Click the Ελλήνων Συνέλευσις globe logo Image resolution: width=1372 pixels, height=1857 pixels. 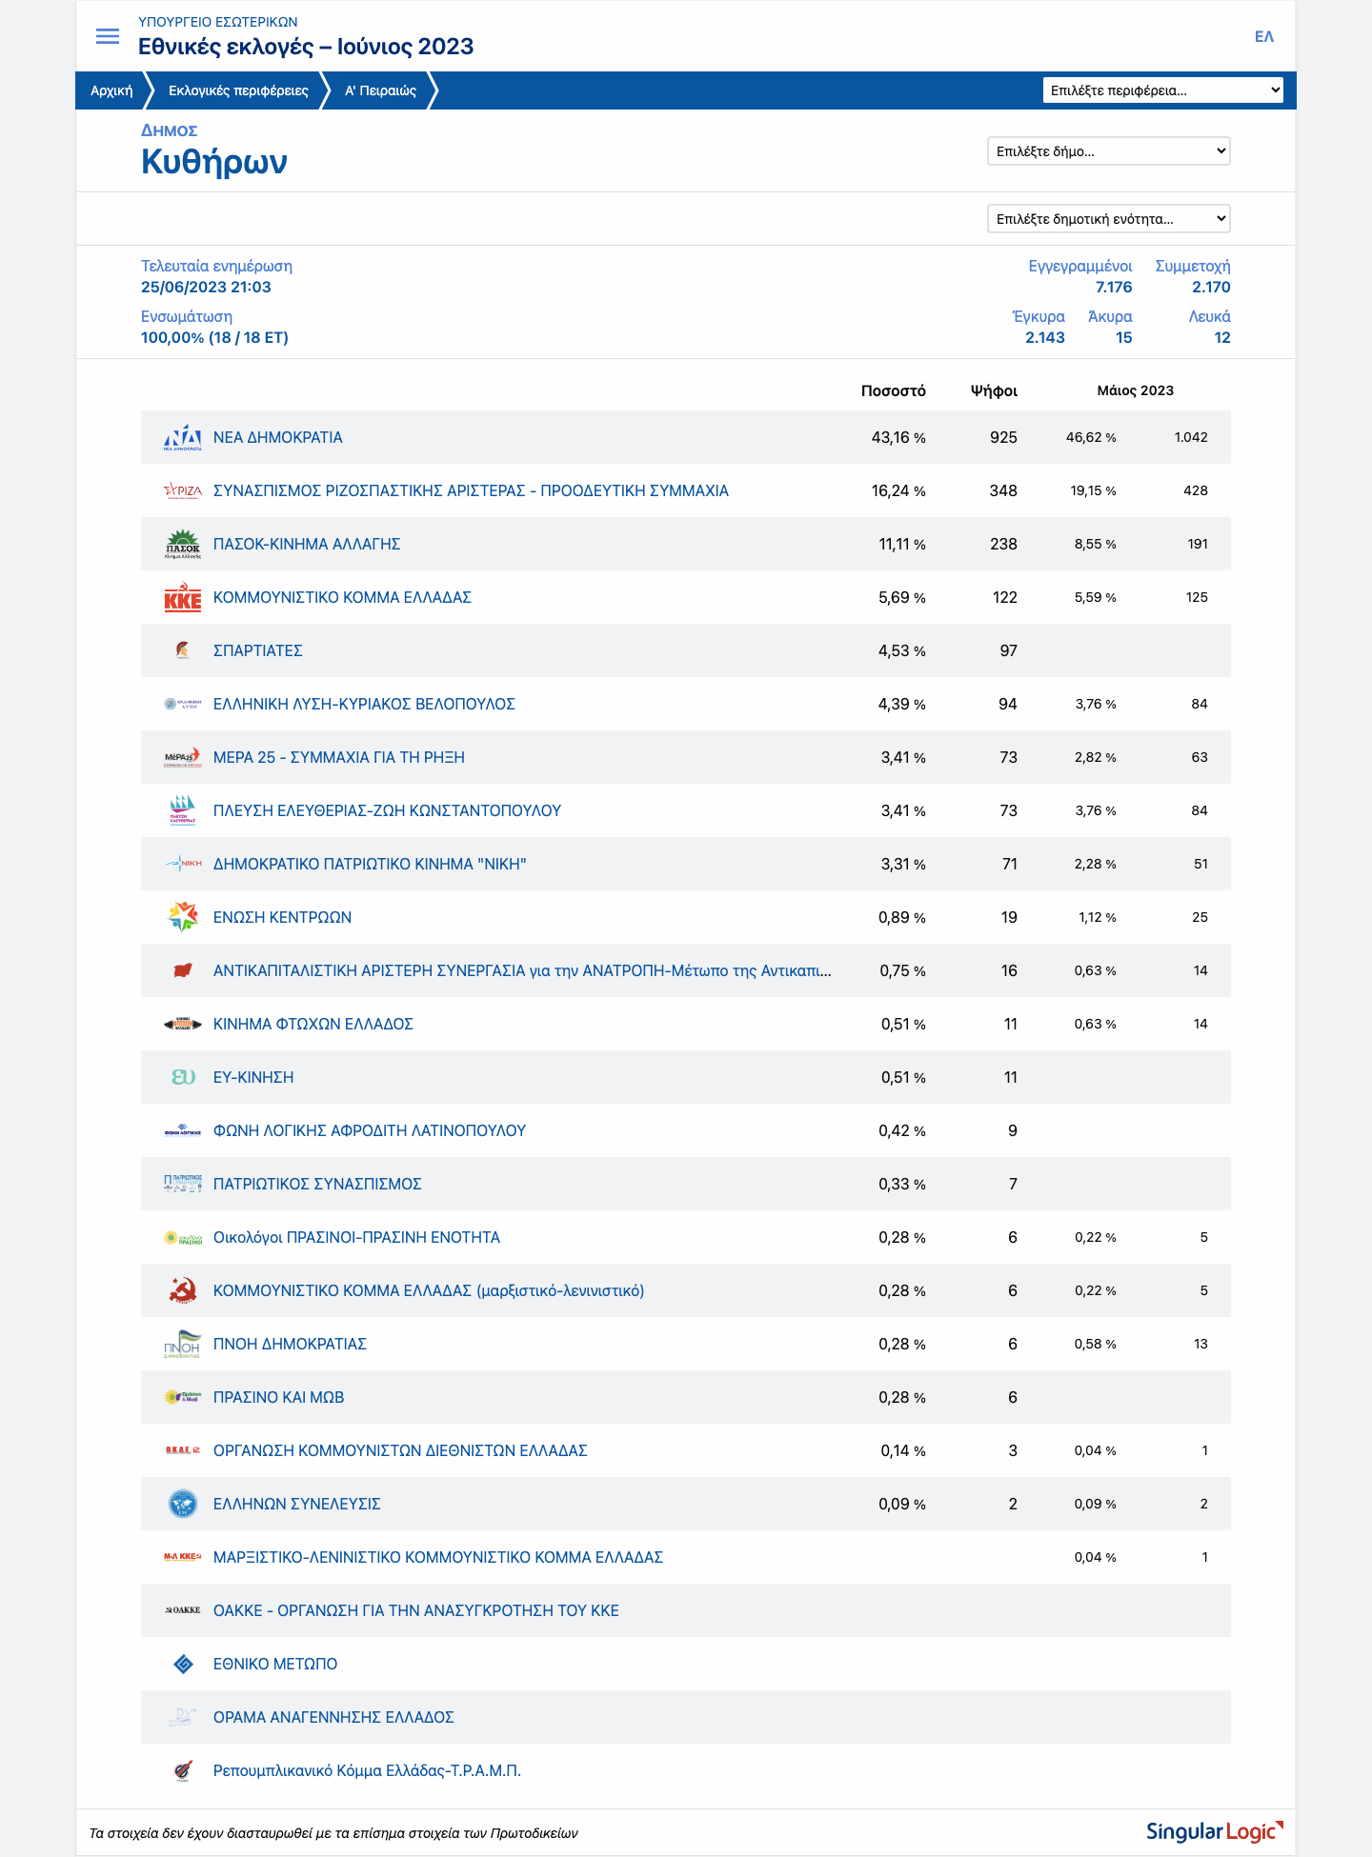(x=182, y=1504)
